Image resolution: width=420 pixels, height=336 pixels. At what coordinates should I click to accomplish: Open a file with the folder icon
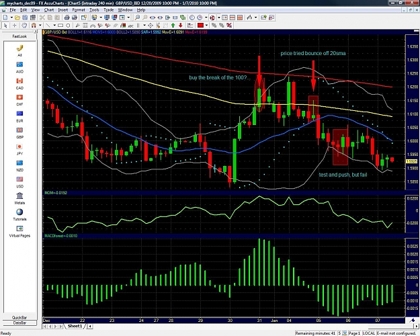coord(17,17)
